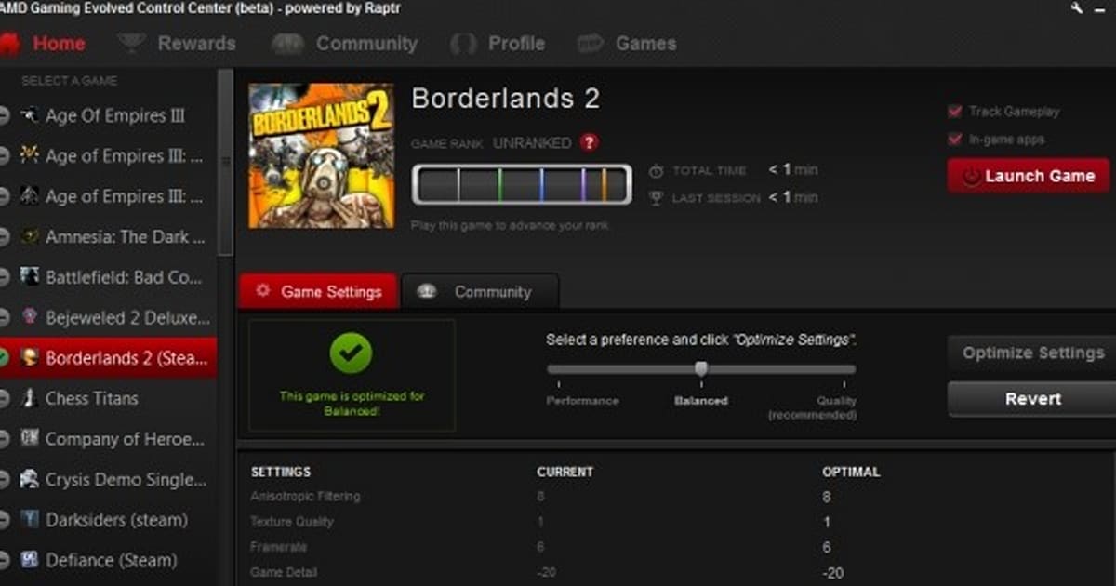Click the red question mark beside UNRANKED
Viewport: 1116px width, 586px height.
point(588,143)
